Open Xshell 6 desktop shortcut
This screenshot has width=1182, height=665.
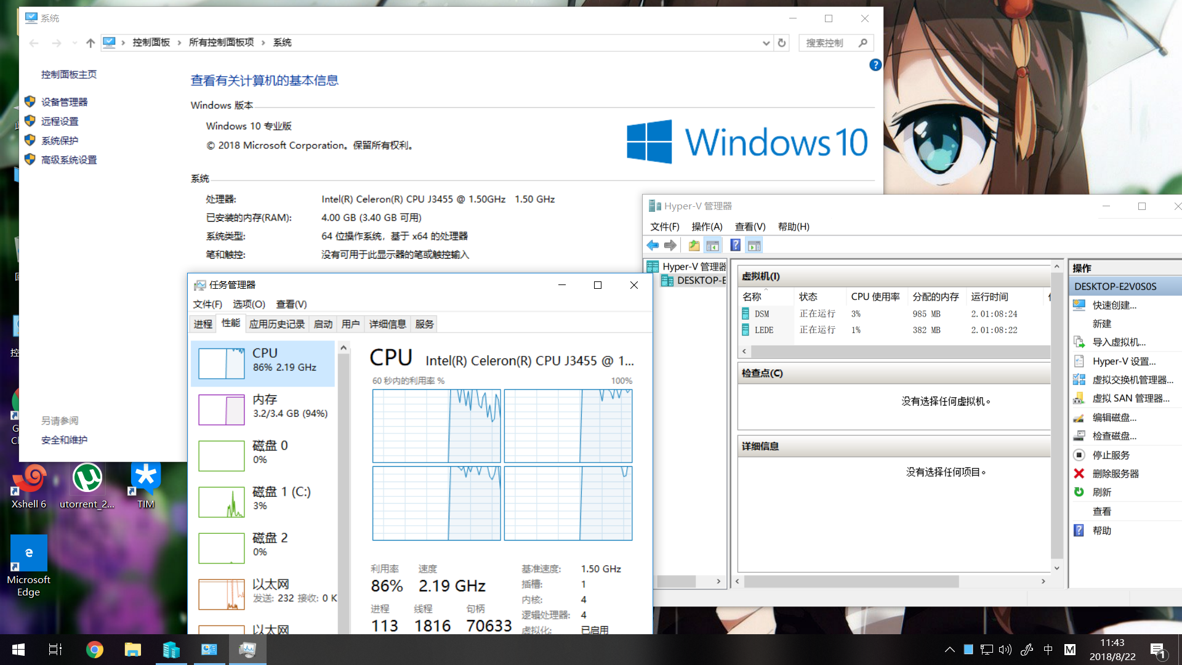coord(29,486)
